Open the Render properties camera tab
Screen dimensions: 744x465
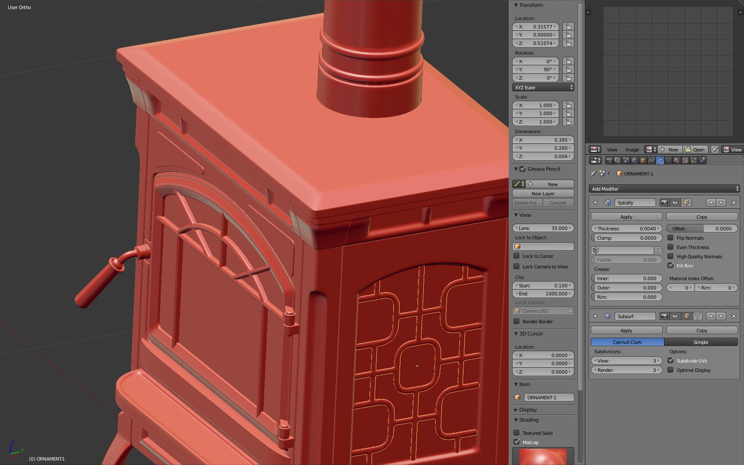pyautogui.click(x=609, y=161)
